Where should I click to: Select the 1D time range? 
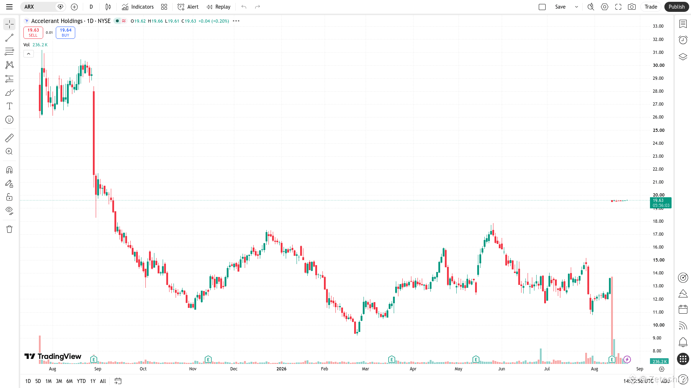click(28, 381)
